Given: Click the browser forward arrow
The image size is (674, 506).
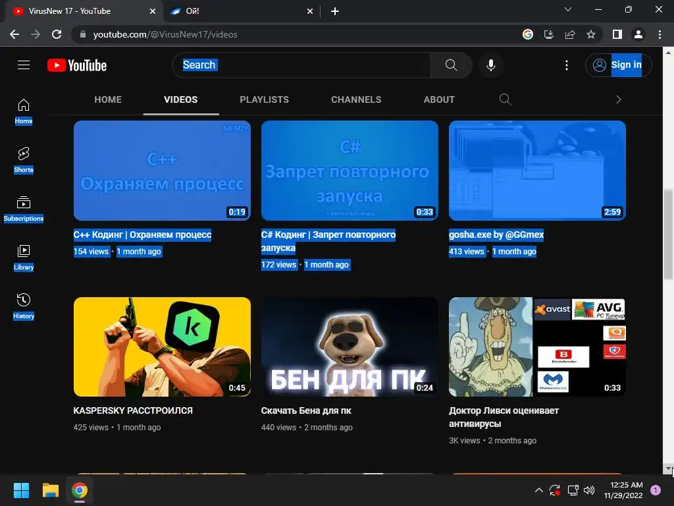Looking at the screenshot, I should [x=36, y=34].
